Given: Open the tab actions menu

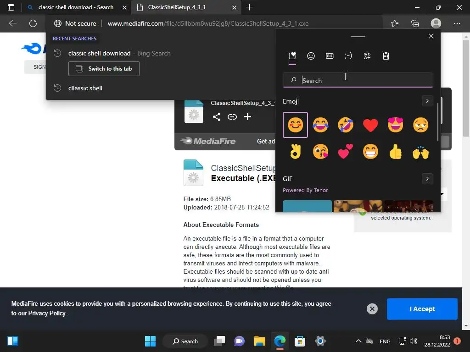Looking at the screenshot, I should click(x=11, y=7).
